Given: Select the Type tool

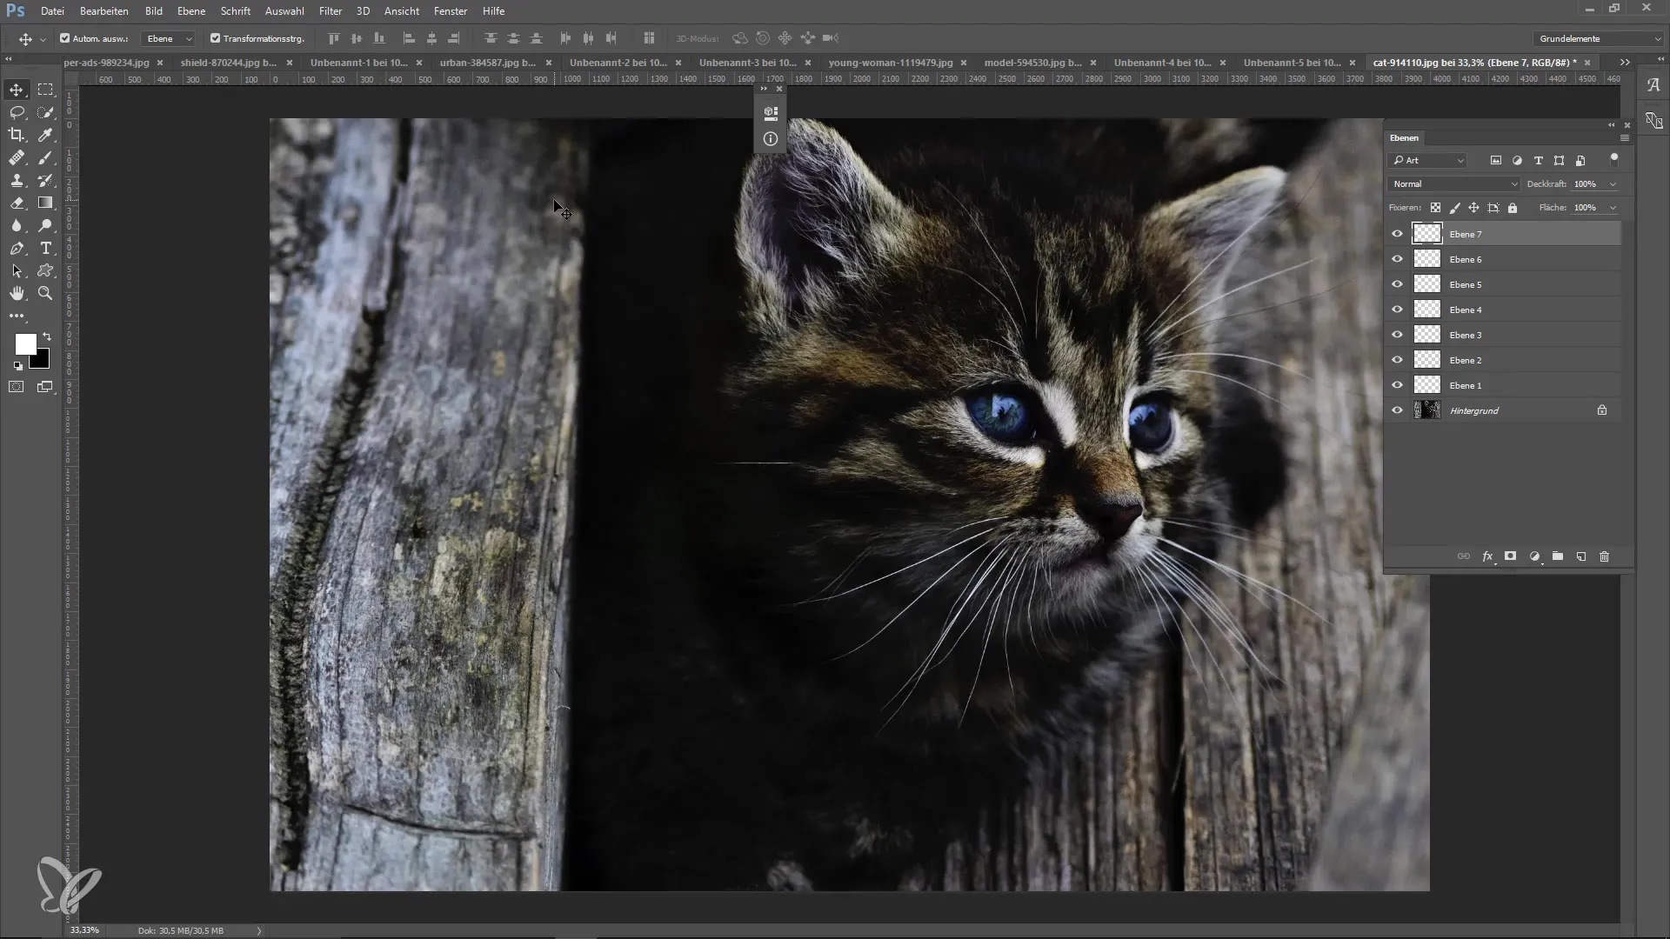Looking at the screenshot, I should coord(45,249).
